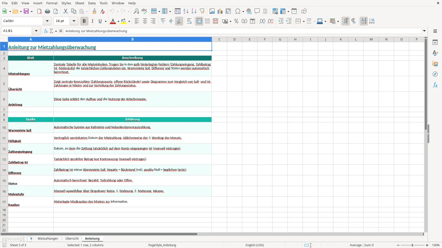
Task: Click the Insert Chart icon
Action: [220, 11]
